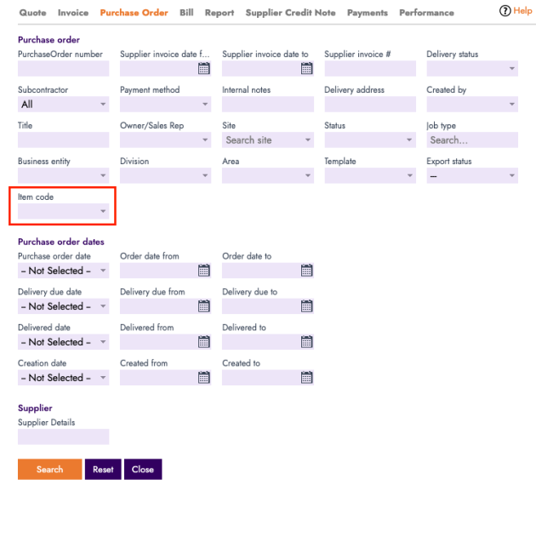Image resolution: width=536 pixels, height=536 pixels.
Task: Open calendar picker for Order date from
Action: 203,271
